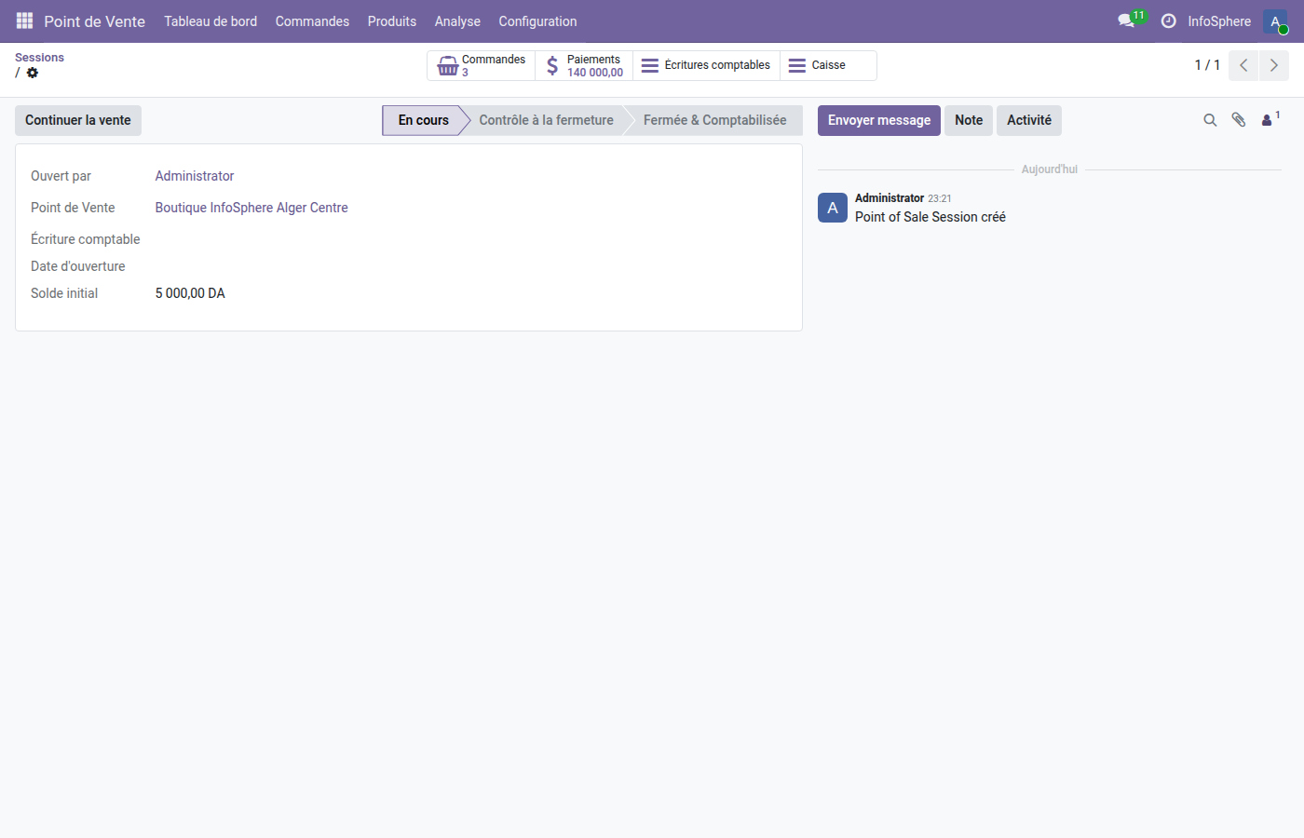
Task: Open the Administrator user avatar menu
Action: click(x=1275, y=21)
